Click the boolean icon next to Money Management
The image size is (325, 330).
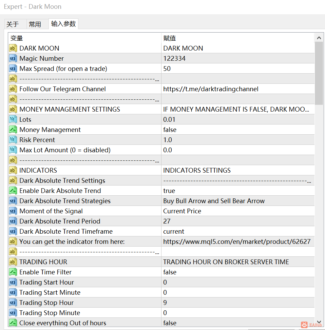click(13, 130)
